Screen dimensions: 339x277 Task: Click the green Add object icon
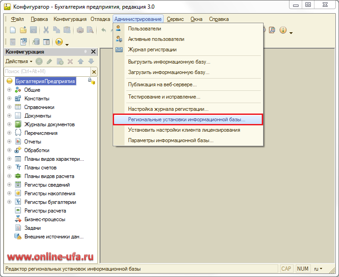point(39,62)
